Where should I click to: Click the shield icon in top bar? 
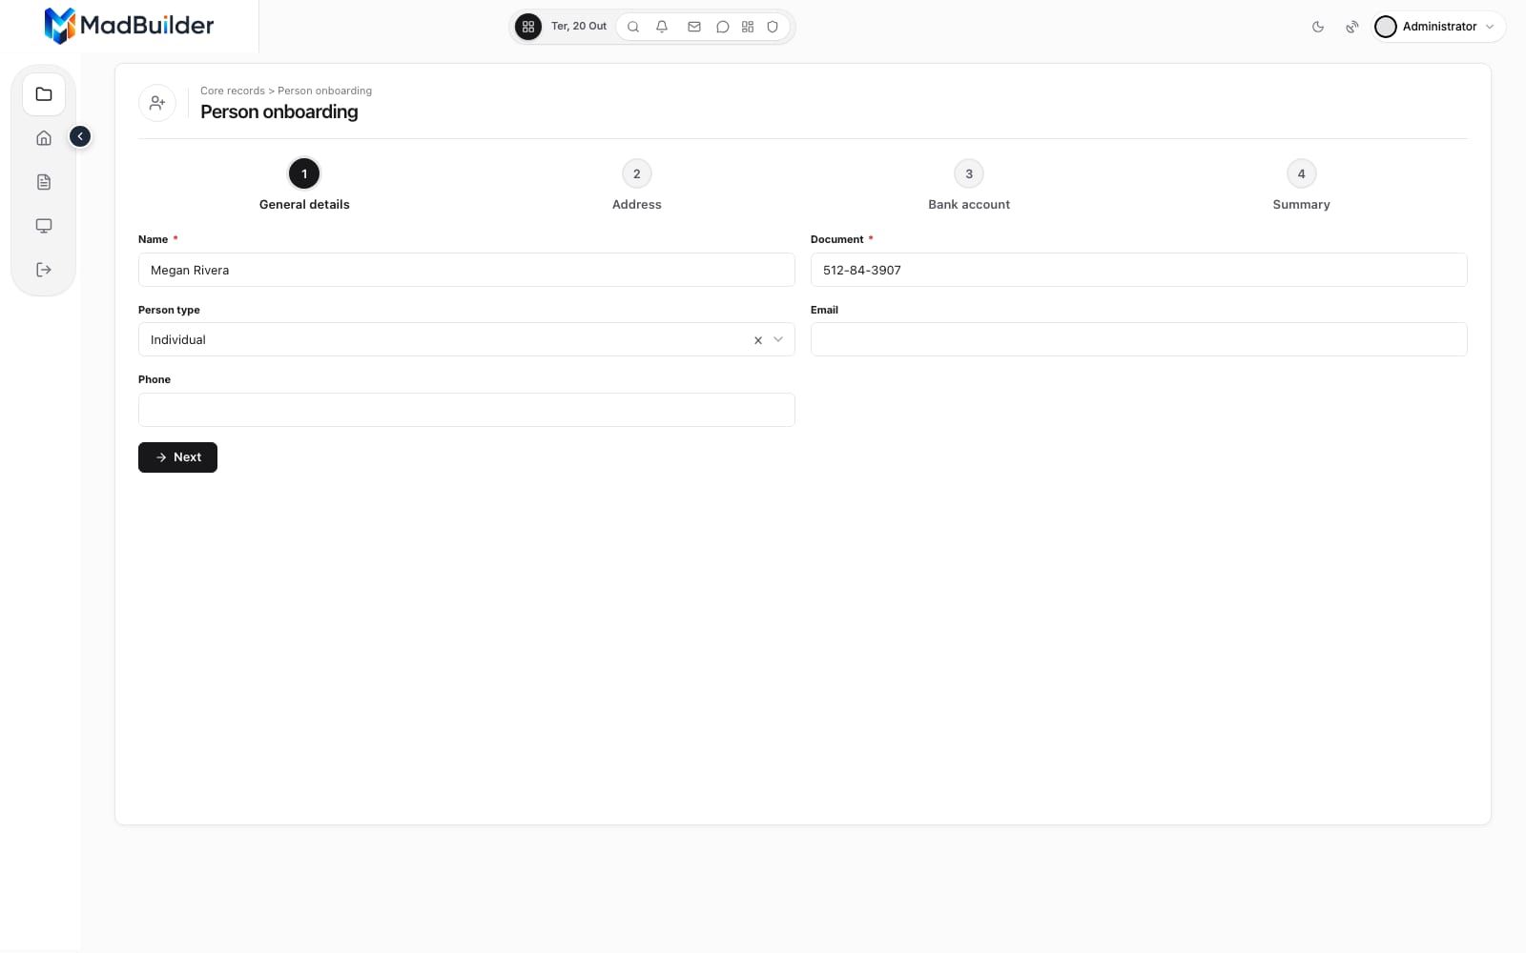point(773,27)
